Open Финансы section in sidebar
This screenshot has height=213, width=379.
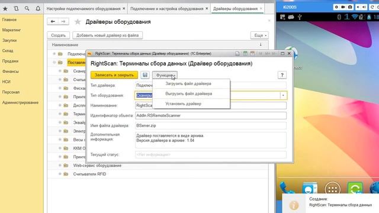pyautogui.click(x=11, y=72)
